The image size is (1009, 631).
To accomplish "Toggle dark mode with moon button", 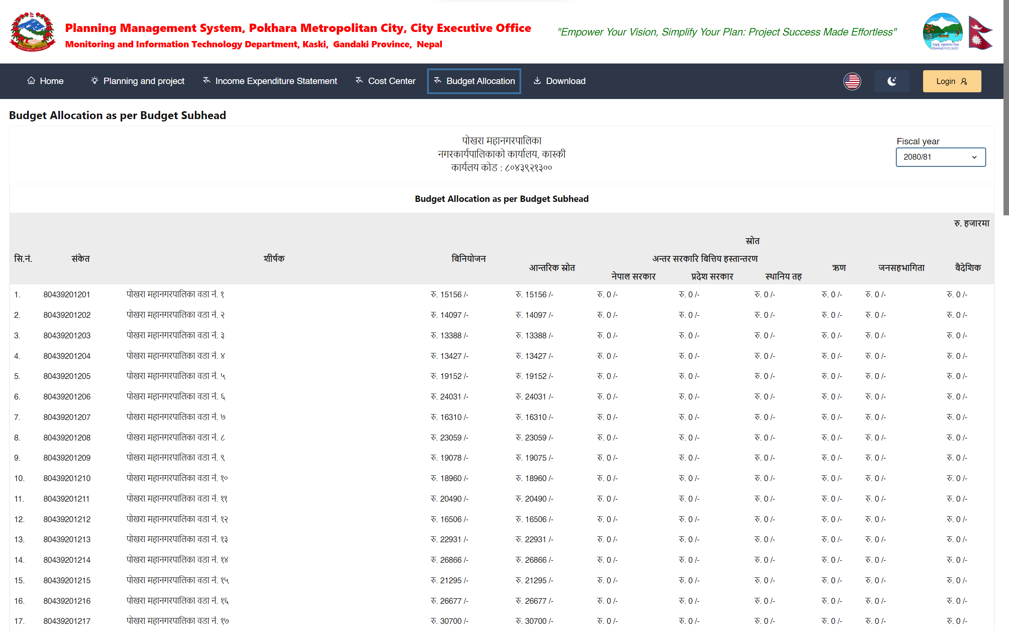I will point(892,81).
